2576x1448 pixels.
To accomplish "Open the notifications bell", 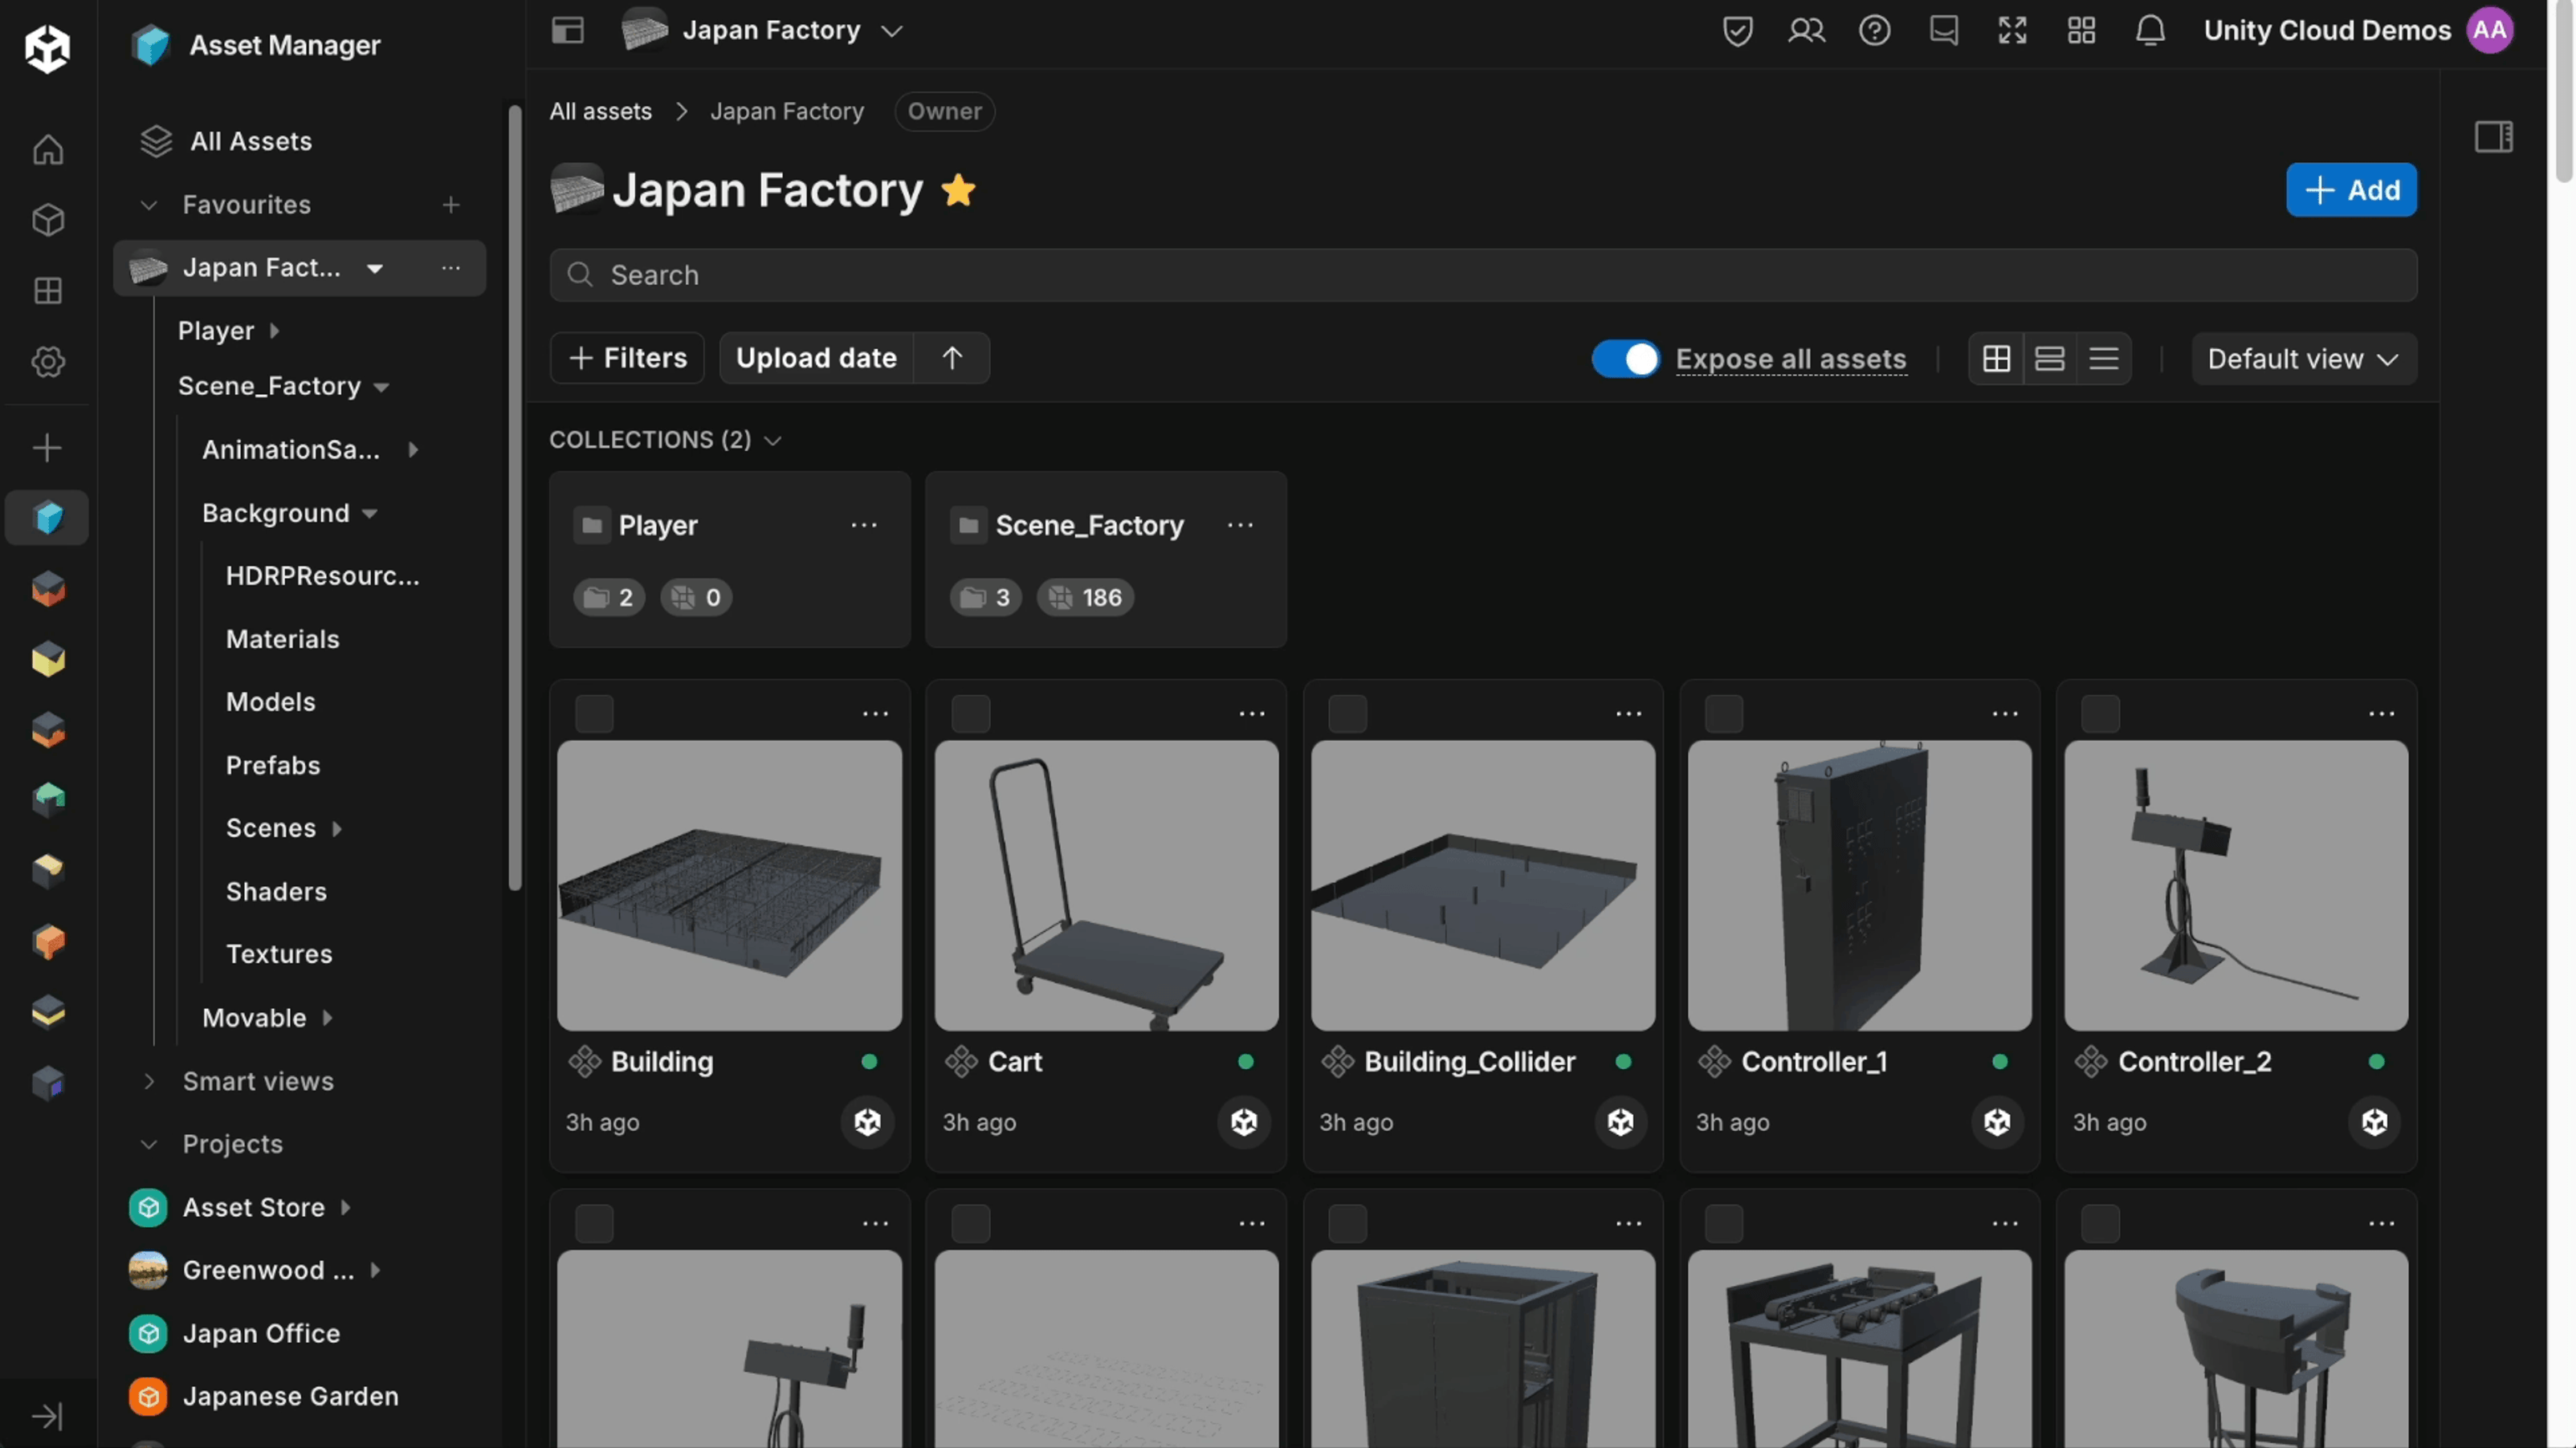I will coord(2151,31).
